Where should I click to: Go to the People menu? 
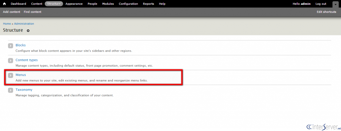(x=93, y=4)
